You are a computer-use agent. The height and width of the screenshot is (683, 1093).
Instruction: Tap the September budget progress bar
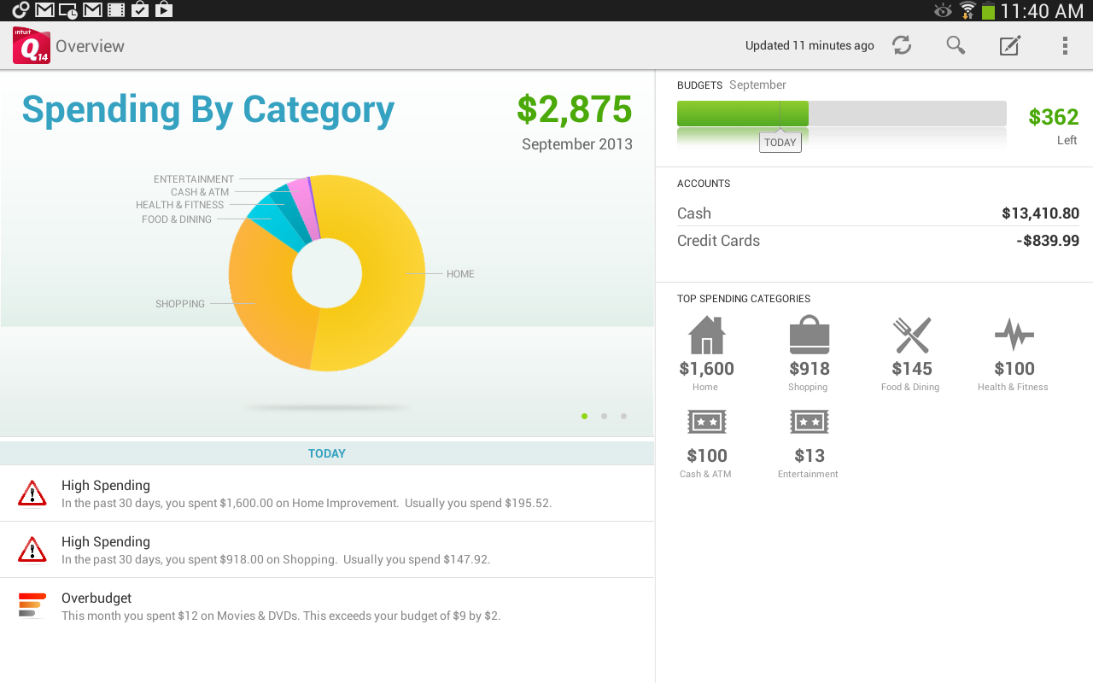tap(841, 112)
